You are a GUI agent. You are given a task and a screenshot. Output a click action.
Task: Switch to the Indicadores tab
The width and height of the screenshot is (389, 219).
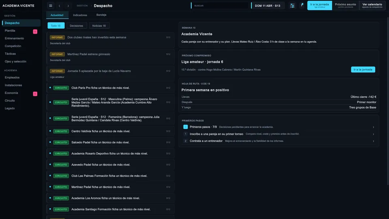[x=80, y=15]
